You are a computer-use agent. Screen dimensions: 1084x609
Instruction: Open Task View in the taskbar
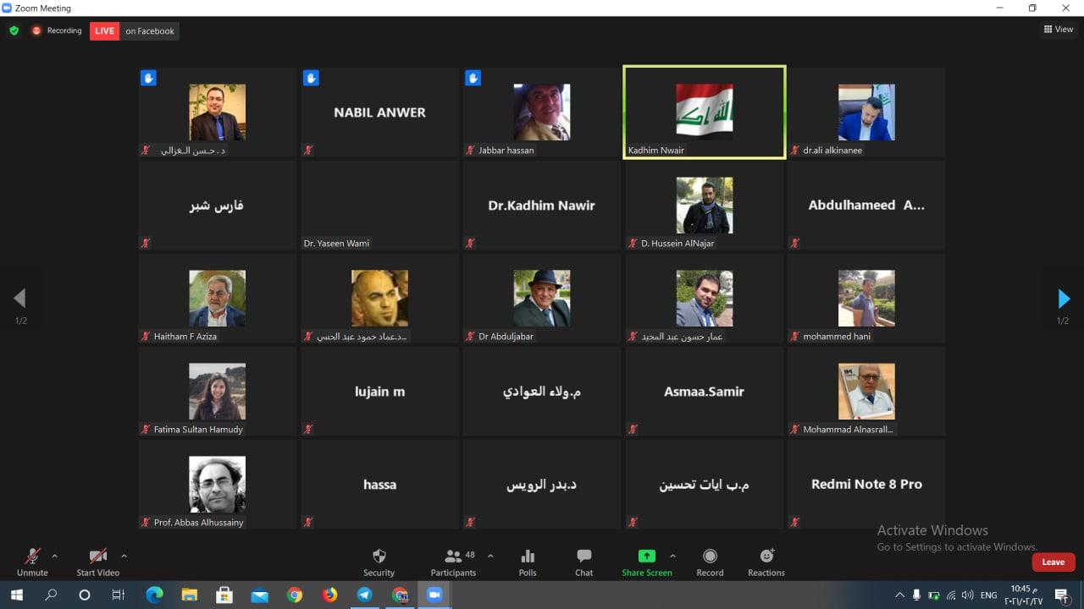coord(119,595)
